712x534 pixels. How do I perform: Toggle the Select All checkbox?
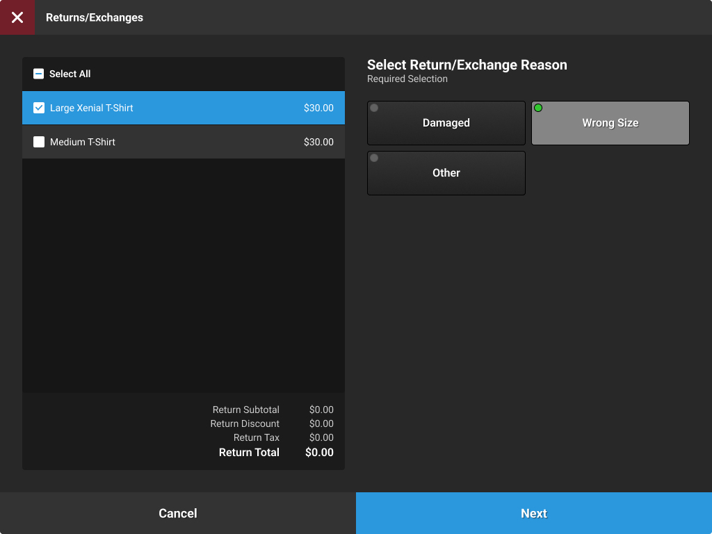38,74
